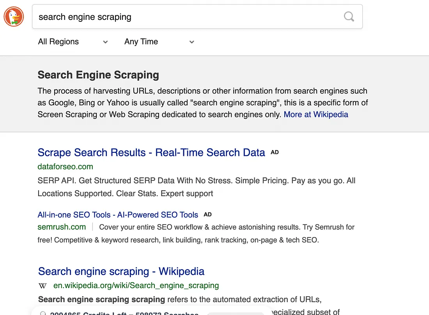Open 'All-in-one SEO Tools - AI-Powered SEO Tools' ad
Image resolution: width=429 pixels, height=315 pixels.
pyautogui.click(x=118, y=215)
